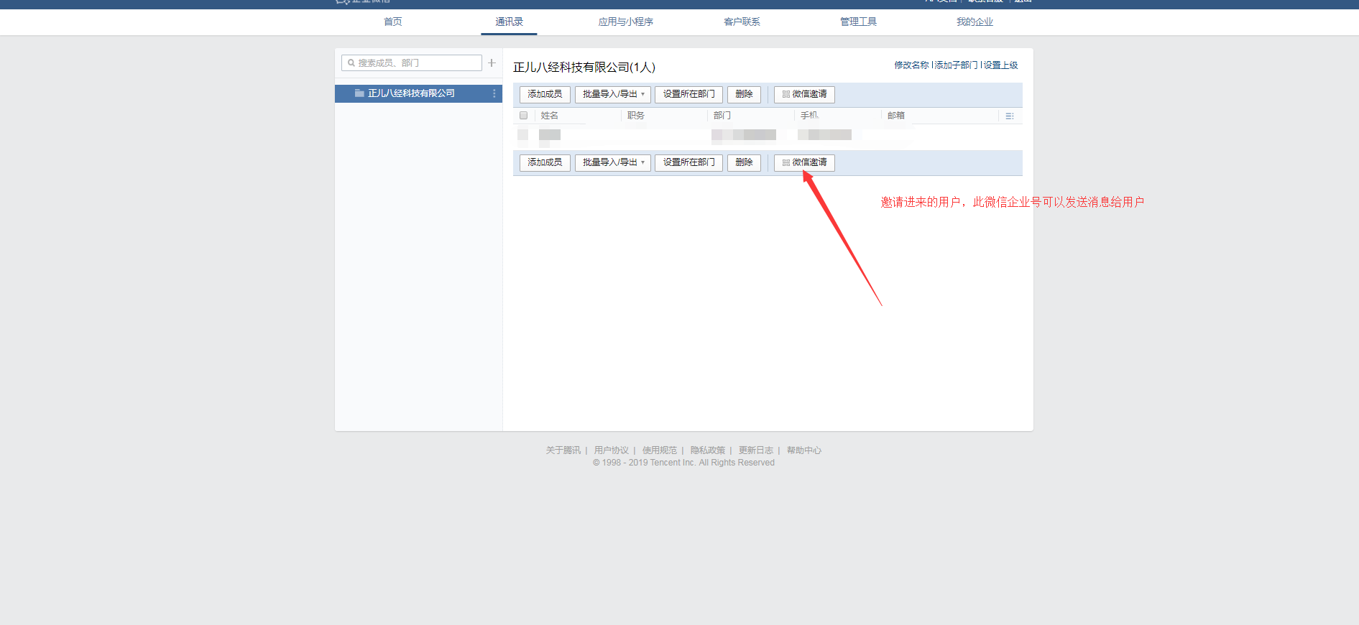Open the three-dot menu for 正儿八经科技有限公司
The image size is (1359, 625).
click(494, 93)
